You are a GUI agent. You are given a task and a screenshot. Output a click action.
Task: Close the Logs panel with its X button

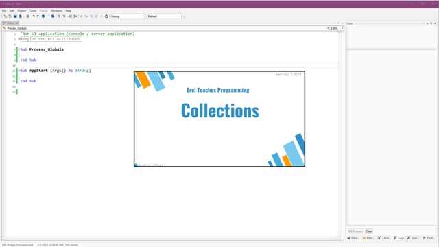click(435, 23)
